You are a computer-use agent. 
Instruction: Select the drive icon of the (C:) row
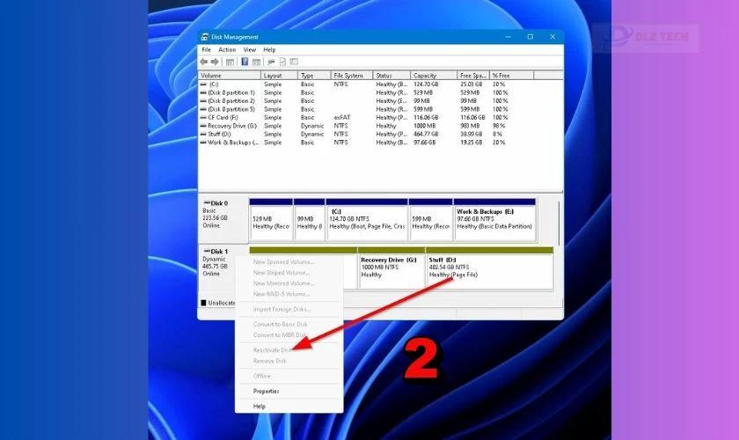click(x=203, y=84)
